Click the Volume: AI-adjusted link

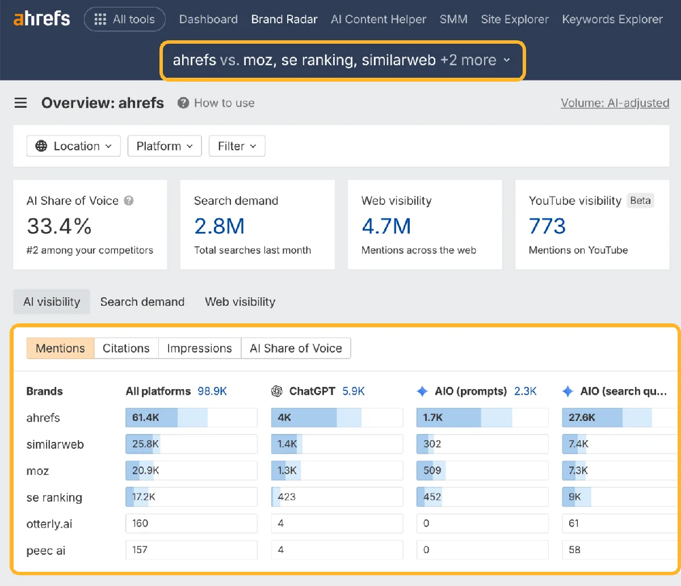[615, 103]
